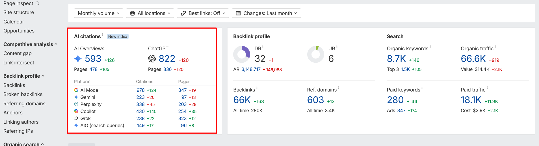
Task: Click the Page inspect search icon
Action: click(37, 3)
